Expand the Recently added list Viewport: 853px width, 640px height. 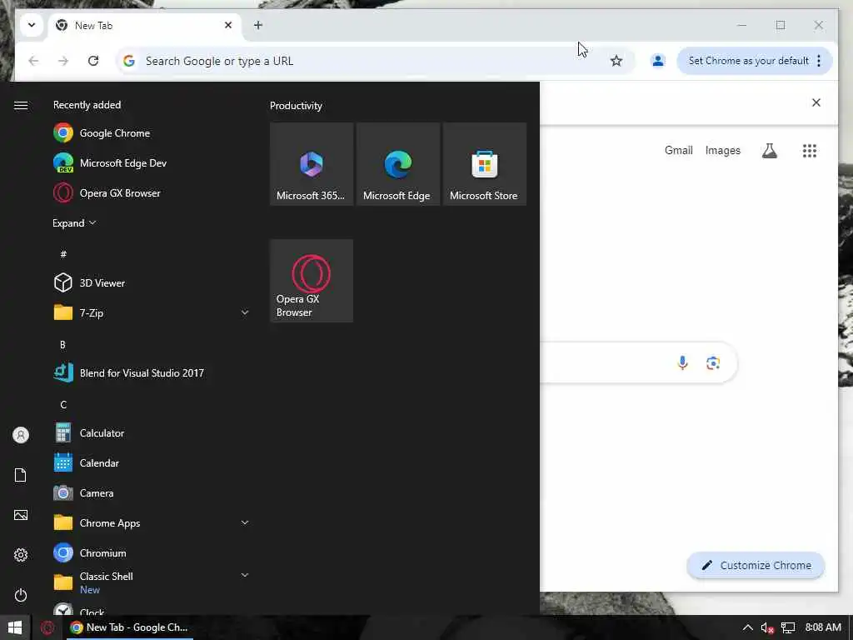(x=74, y=223)
